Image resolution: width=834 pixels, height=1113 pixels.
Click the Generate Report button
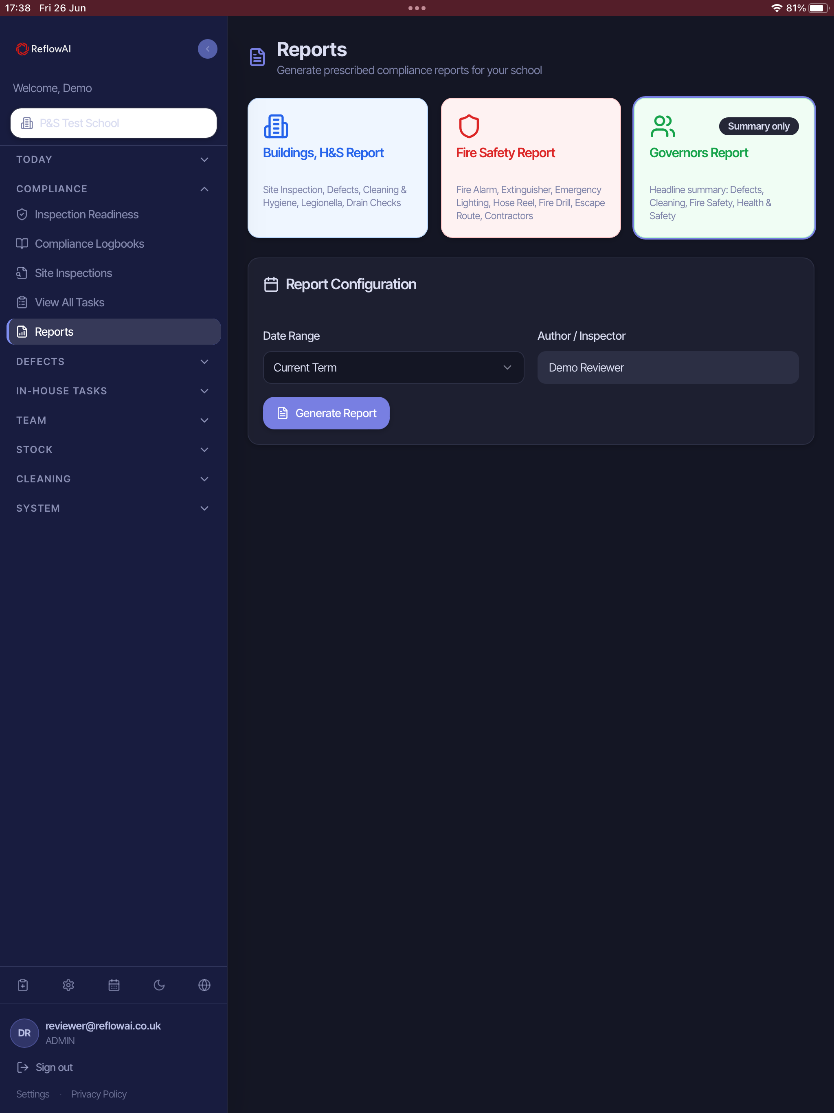[326, 413]
